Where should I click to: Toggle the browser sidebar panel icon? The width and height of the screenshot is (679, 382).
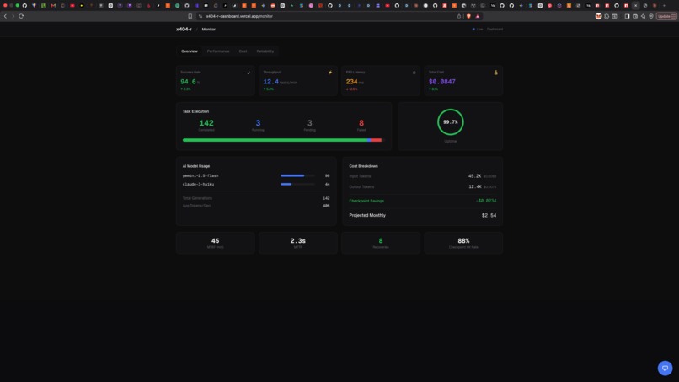pyautogui.click(x=627, y=16)
